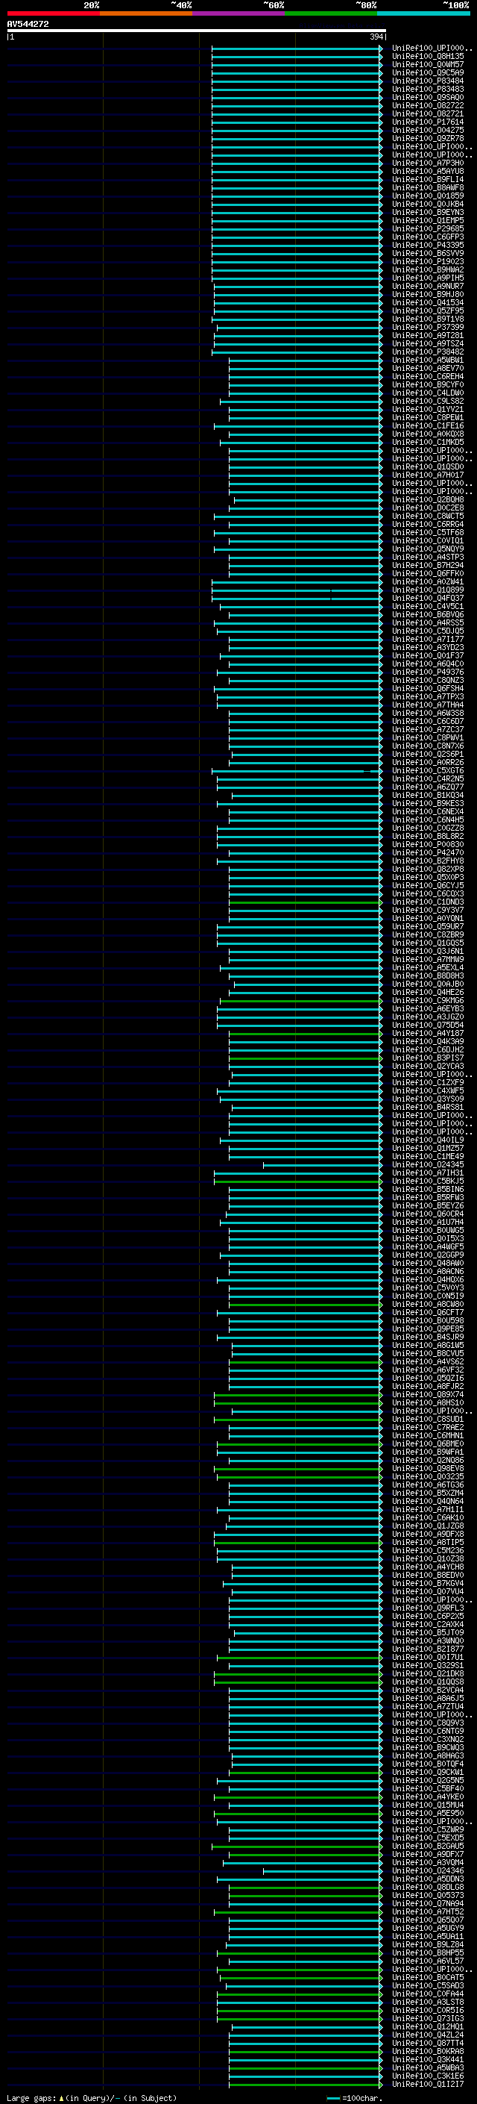
Task: Select hit label UniRef100_P37399
Action: point(428,328)
